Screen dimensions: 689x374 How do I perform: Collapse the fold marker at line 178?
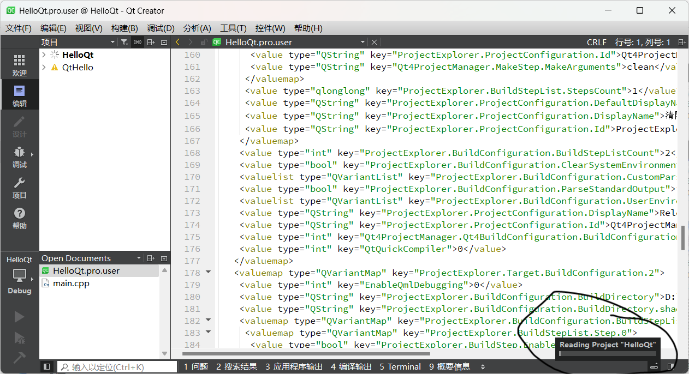(208, 273)
